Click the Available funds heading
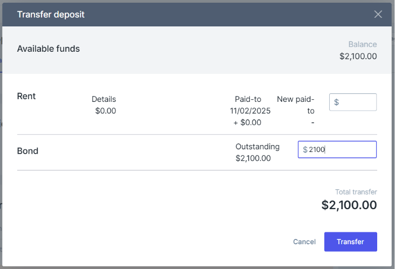 coord(49,49)
